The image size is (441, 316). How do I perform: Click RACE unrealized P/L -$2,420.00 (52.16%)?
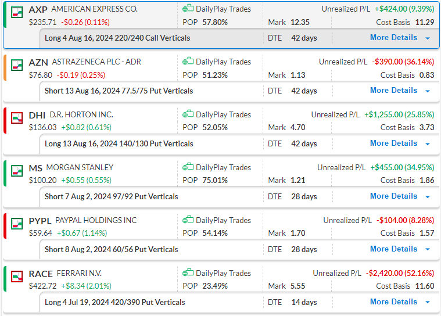pos(400,273)
